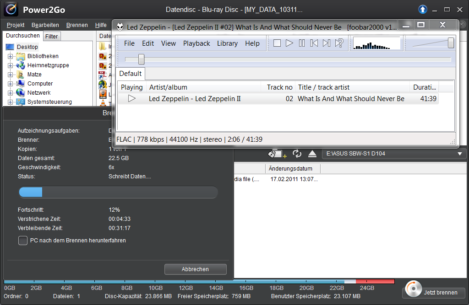Click the blue upgrade arrow icon in Power2Go

tap(422, 10)
